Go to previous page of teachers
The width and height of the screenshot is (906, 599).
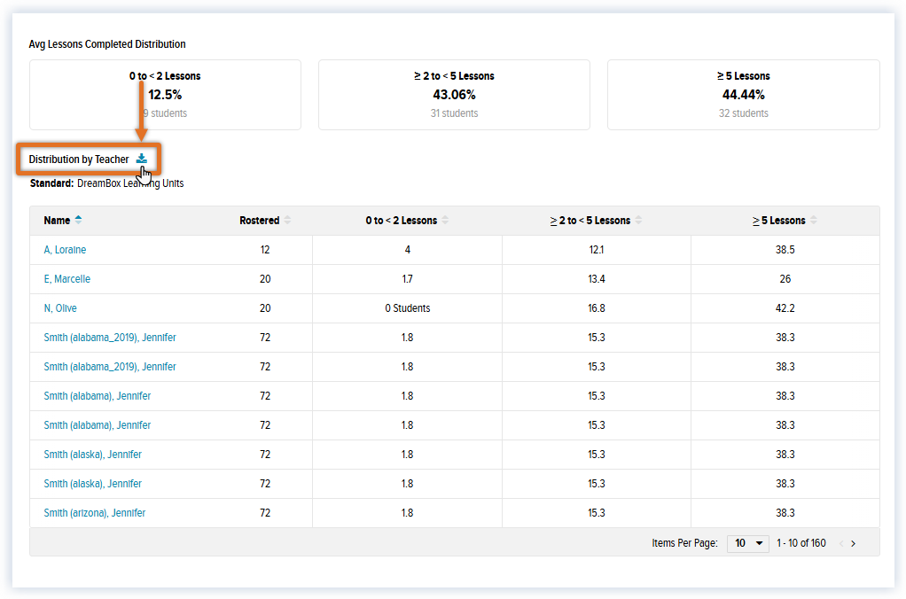[840, 543]
